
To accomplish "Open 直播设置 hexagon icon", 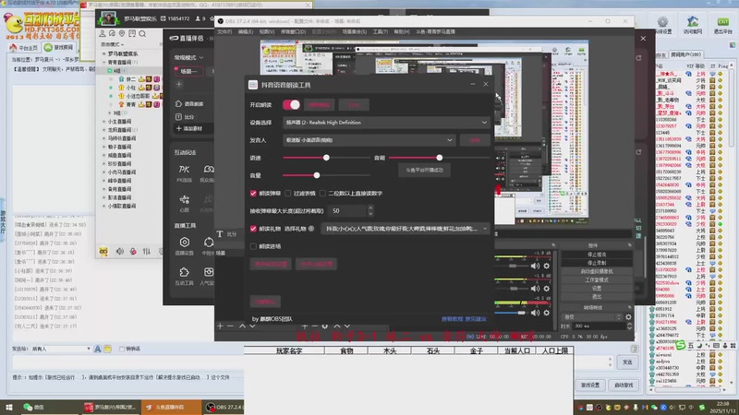I will click(184, 242).
